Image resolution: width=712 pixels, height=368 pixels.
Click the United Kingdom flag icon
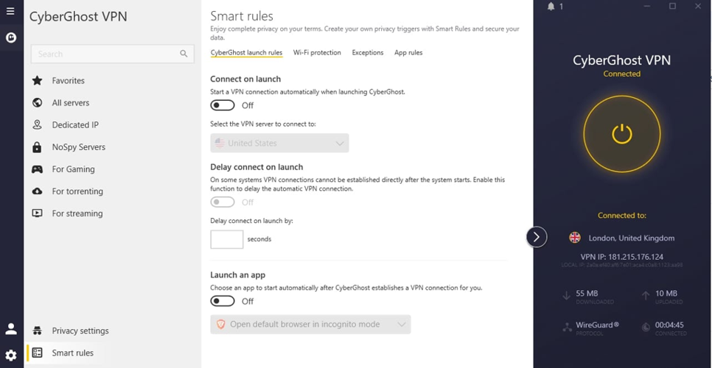(575, 238)
